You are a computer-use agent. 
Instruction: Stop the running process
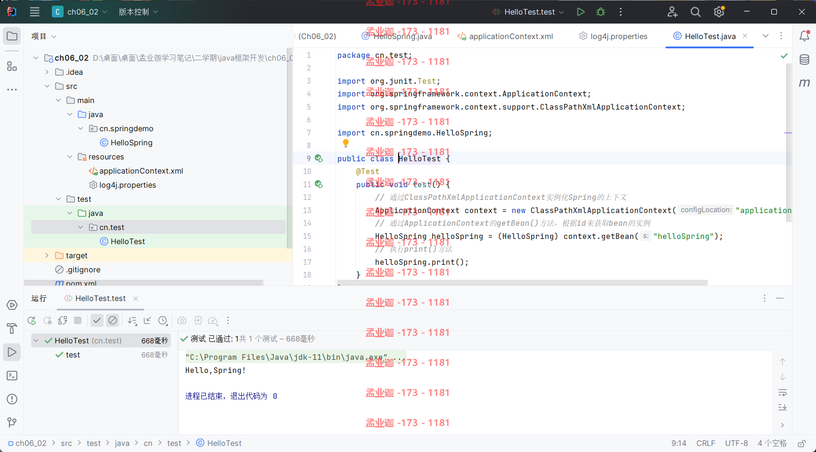pos(78,320)
